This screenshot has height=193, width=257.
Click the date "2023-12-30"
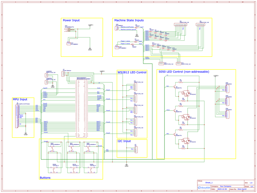point(222,189)
